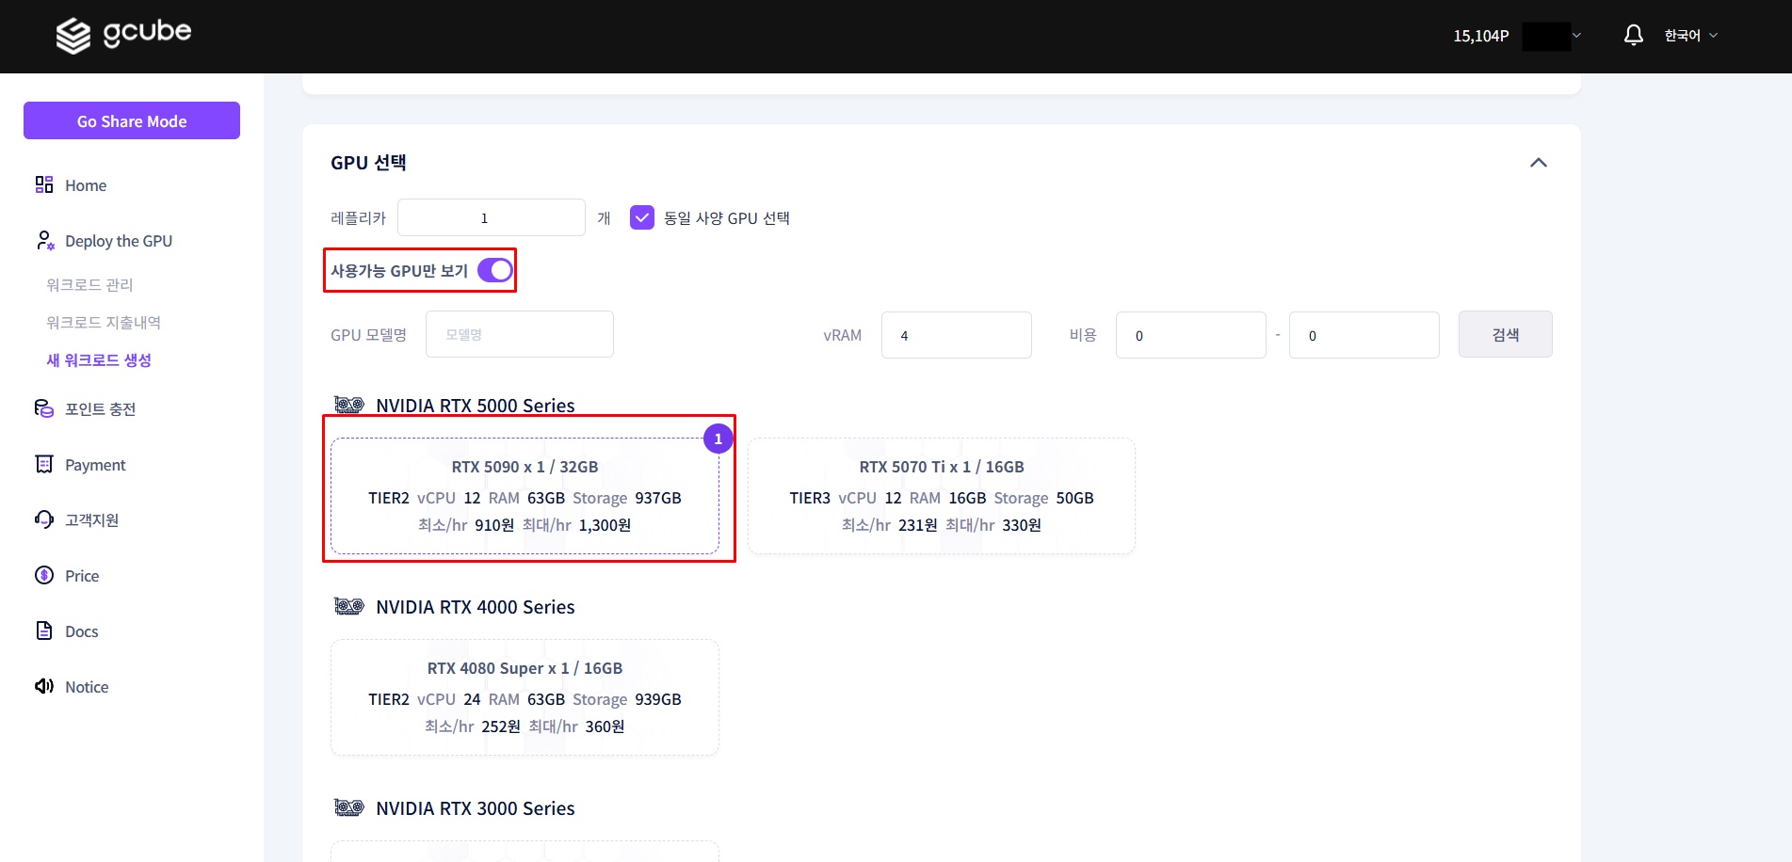
Task: Click the Docs document icon
Action: pyautogui.click(x=44, y=631)
